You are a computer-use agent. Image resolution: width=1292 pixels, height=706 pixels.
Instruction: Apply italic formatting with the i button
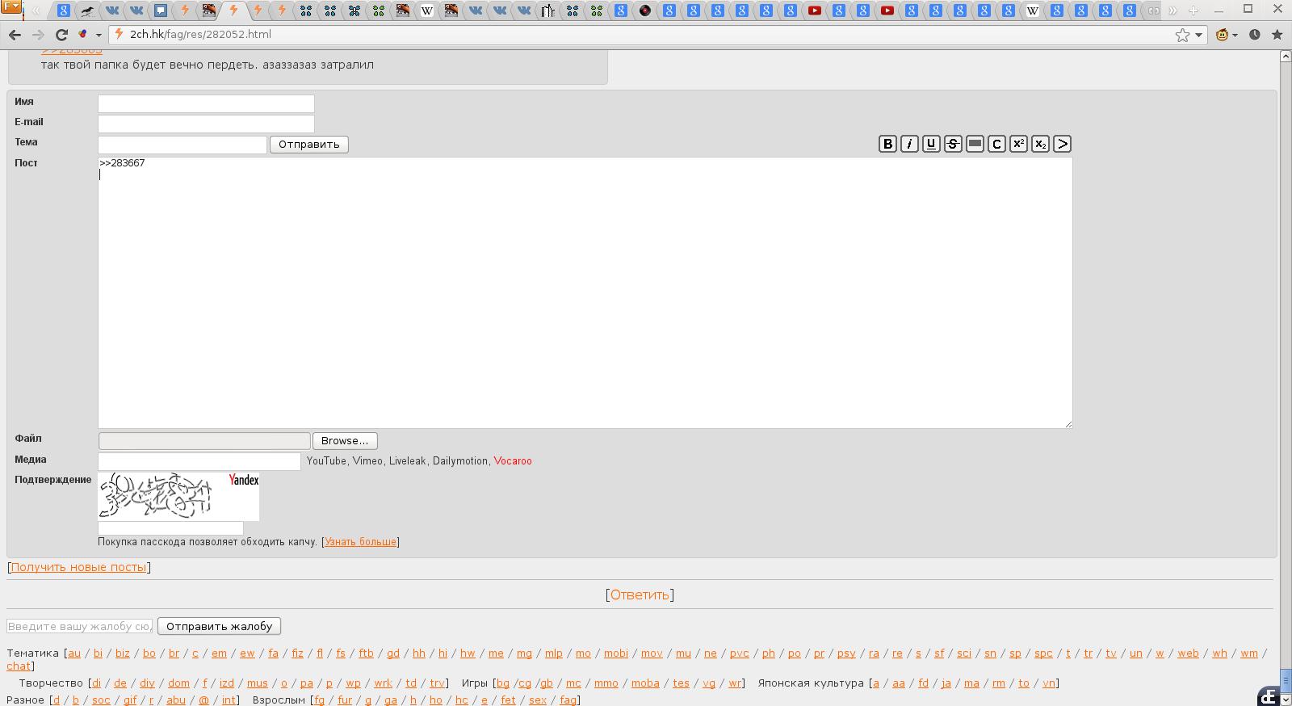tap(909, 144)
